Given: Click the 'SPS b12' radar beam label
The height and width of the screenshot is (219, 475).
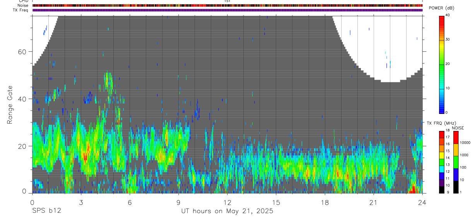Looking at the screenshot, I should pyautogui.click(x=46, y=211).
